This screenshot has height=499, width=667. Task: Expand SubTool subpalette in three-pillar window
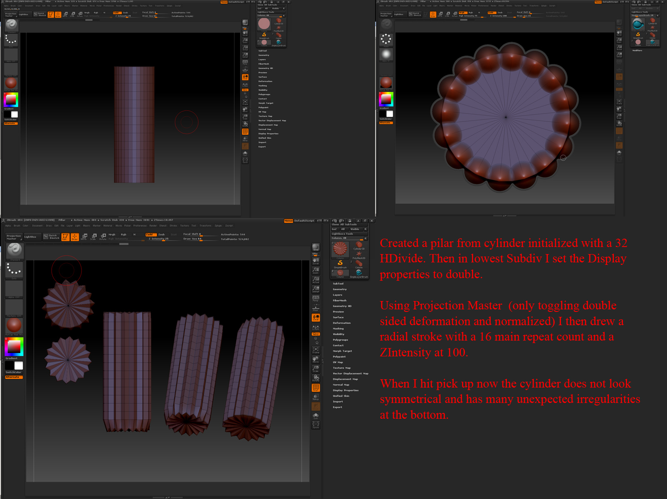click(x=338, y=284)
